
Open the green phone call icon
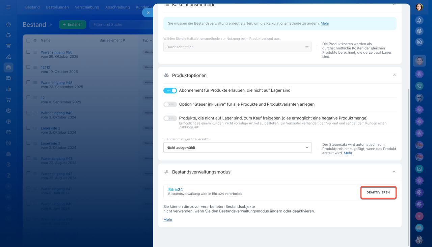419,86
